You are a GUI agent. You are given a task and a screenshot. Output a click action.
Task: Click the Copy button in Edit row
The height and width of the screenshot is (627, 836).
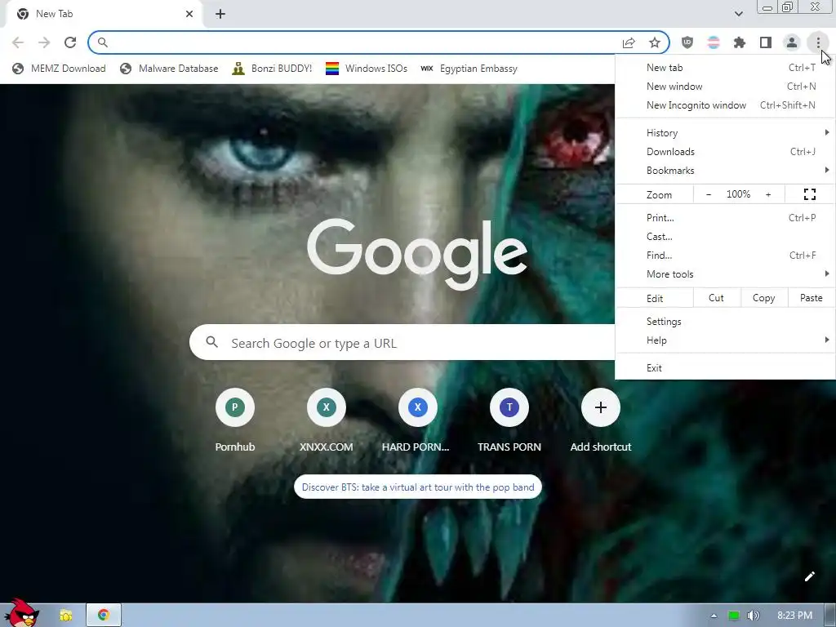(763, 298)
